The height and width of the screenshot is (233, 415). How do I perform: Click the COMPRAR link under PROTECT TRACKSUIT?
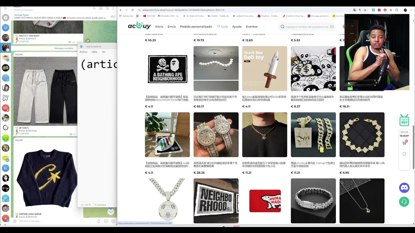24,41
